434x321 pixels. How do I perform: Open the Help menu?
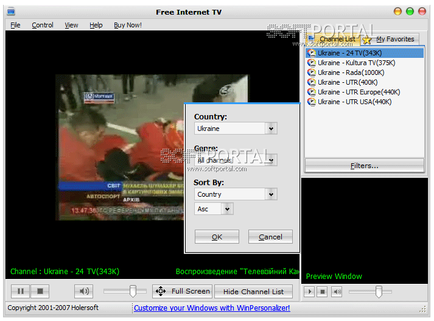click(96, 25)
